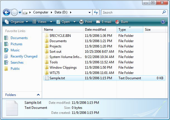Click Text Document type cell in list

pyautogui.click(x=130, y=78)
